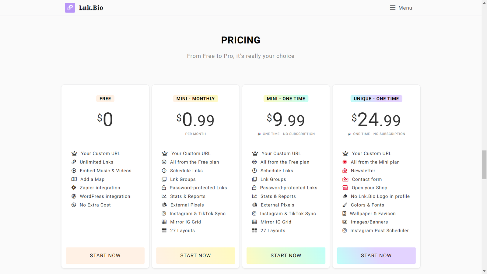Click 27 Layouts icon in Mini One Time
The height and width of the screenshot is (274, 487).
click(254, 230)
